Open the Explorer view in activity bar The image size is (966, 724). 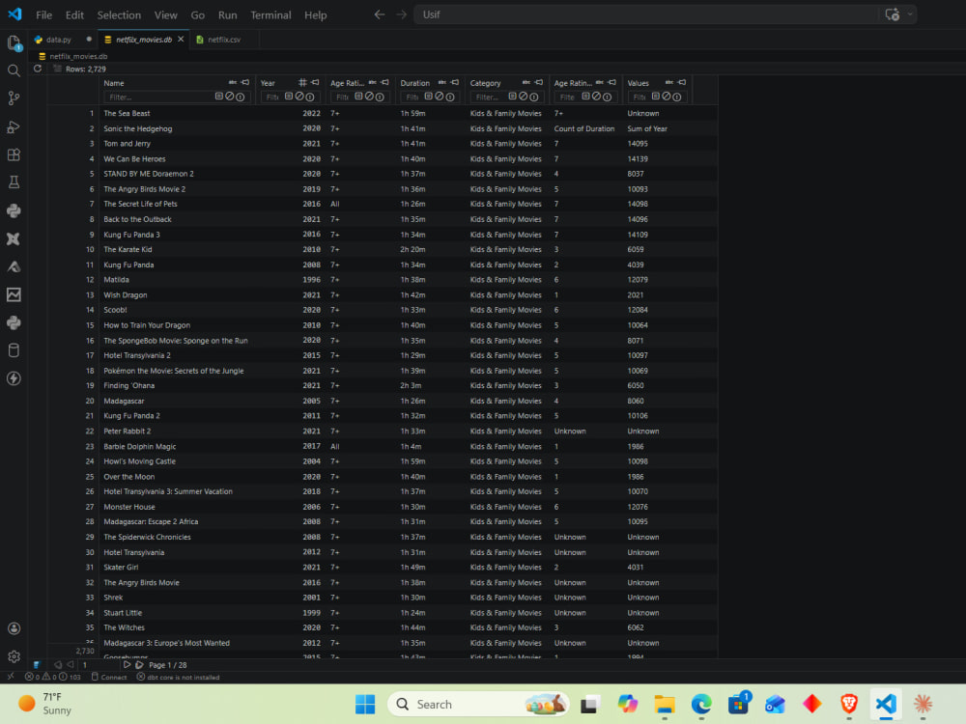pyautogui.click(x=14, y=43)
